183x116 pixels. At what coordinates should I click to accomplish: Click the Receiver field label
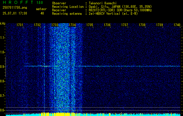[59, 10]
